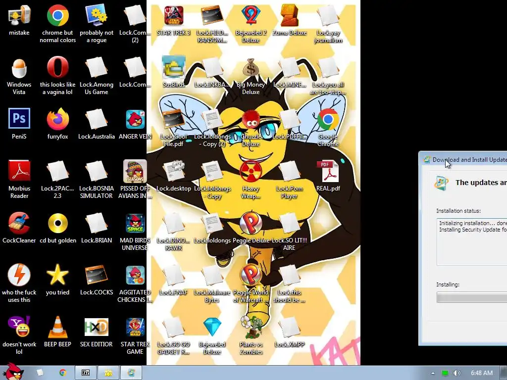Select the 'cd but golden' disc icon
Image resolution: width=507 pixels, height=380 pixels.
(x=57, y=223)
